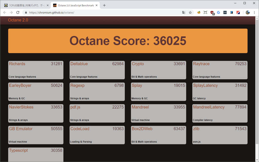Select the Richards score 31281
Image resolution: width=259 pixels, height=162 pixels.
click(56, 64)
